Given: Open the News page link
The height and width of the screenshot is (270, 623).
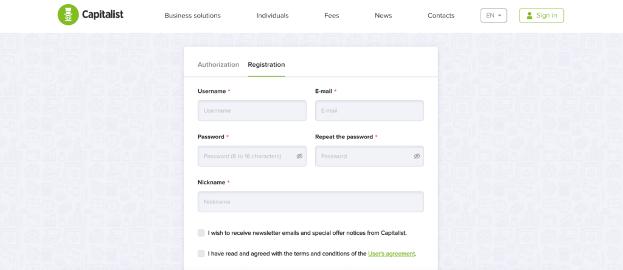Looking at the screenshot, I should click(x=383, y=15).
